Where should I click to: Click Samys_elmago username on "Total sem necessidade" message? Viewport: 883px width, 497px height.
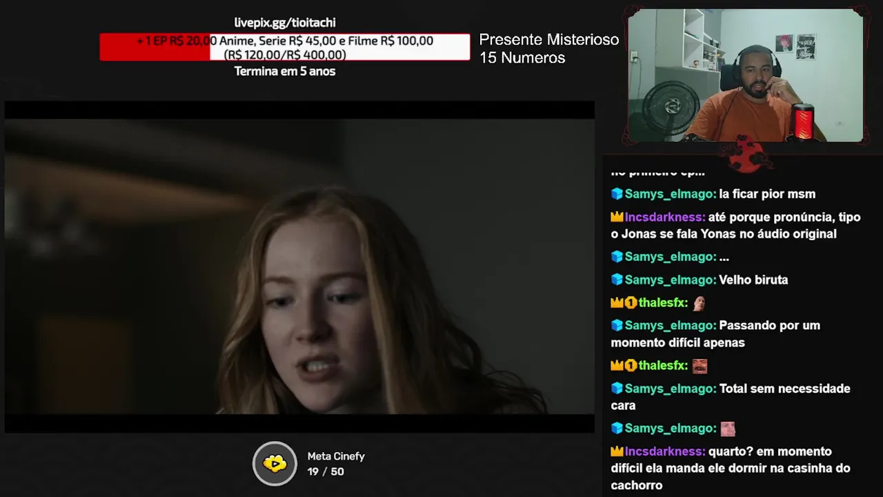tap(671, 389)
